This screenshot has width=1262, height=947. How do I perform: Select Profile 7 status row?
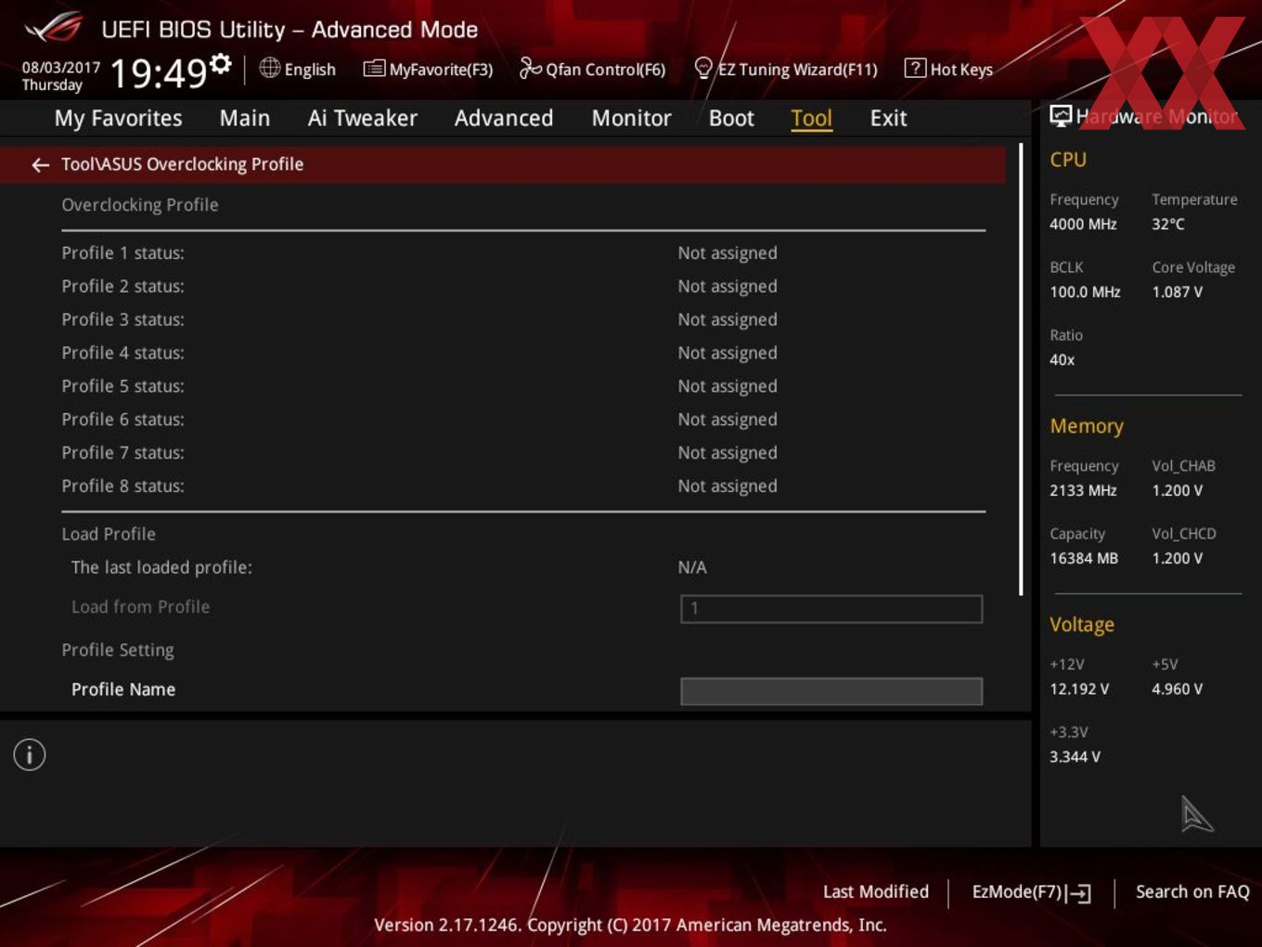click(523, 453)
